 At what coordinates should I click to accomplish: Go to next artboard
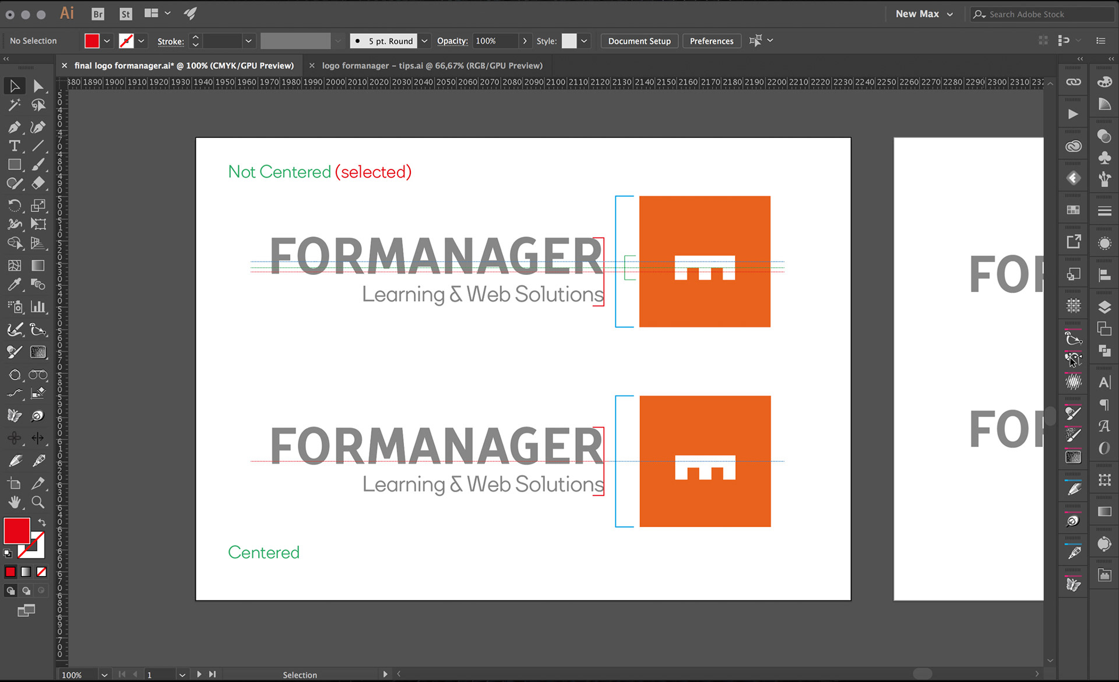199,674
